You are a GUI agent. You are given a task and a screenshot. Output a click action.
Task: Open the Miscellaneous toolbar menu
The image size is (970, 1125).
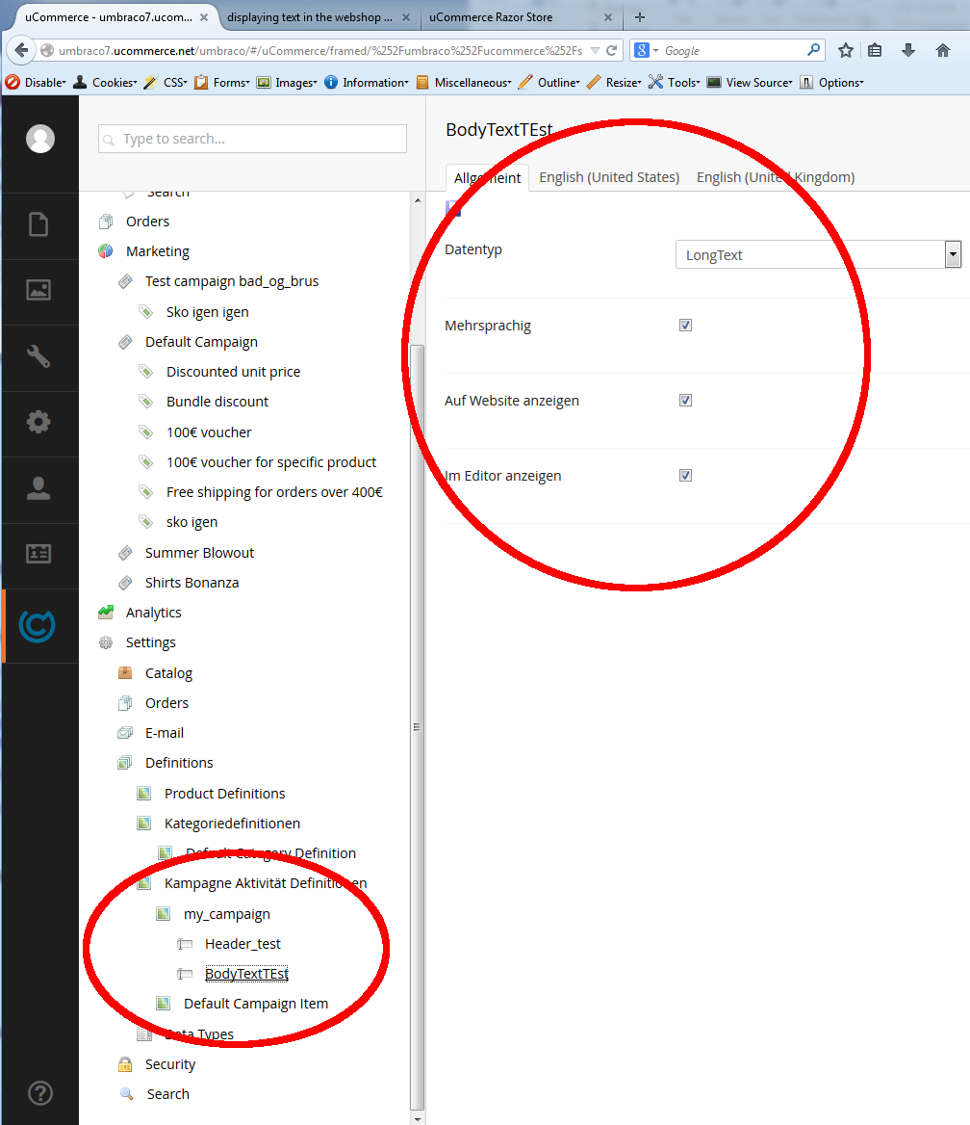464,83
